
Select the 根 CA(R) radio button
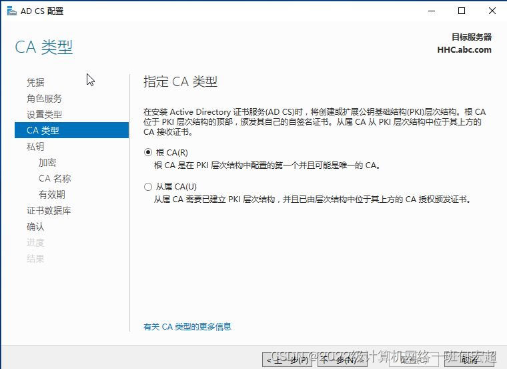148,152
